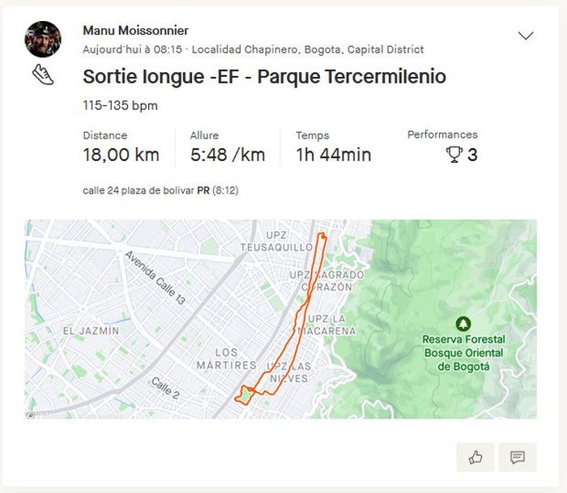Open the Sortie longue activity title
The image size is (567, 493).
coord(264,77)
